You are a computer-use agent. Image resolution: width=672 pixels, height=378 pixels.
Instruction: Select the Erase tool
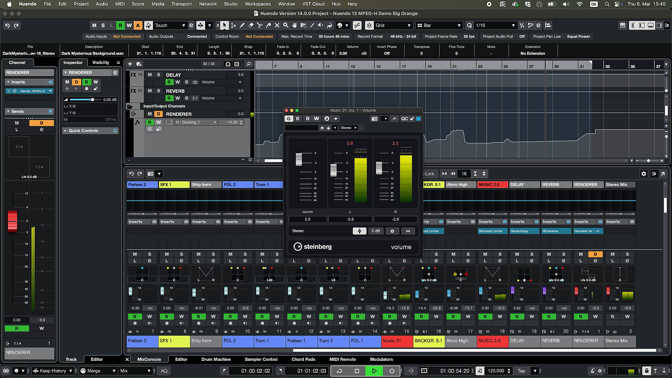251,25
